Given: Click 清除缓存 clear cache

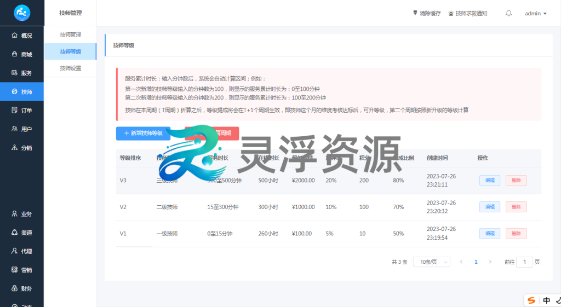Looking at the screenshot, I should (427, 13).
